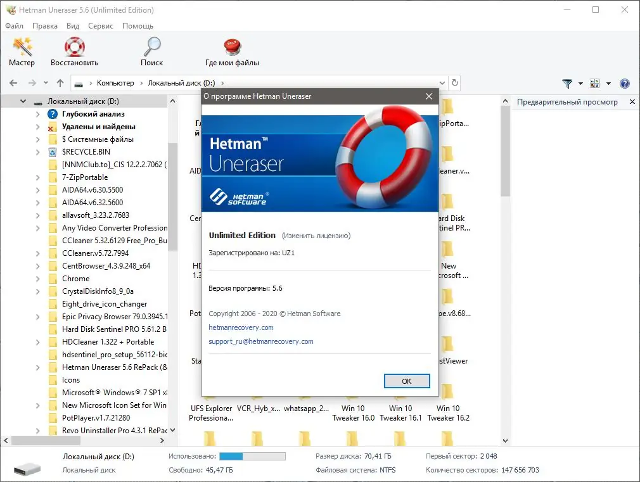Refresh the current location
The height and width of the screenshot is (482, 640).
455,83
